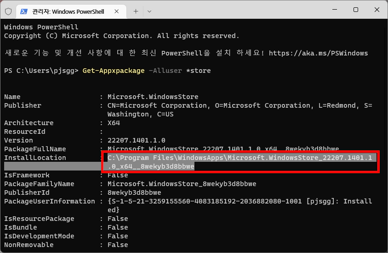Maximize the PowerShell window

coord(355,10)
